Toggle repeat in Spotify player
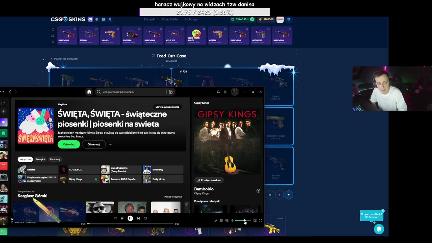The image size is (432, 243). pyautogui.click(x=145, y=218)
